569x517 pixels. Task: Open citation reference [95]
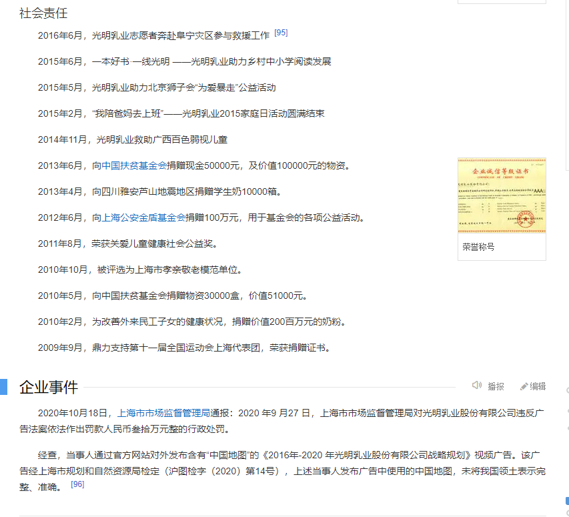click(281, 33)
